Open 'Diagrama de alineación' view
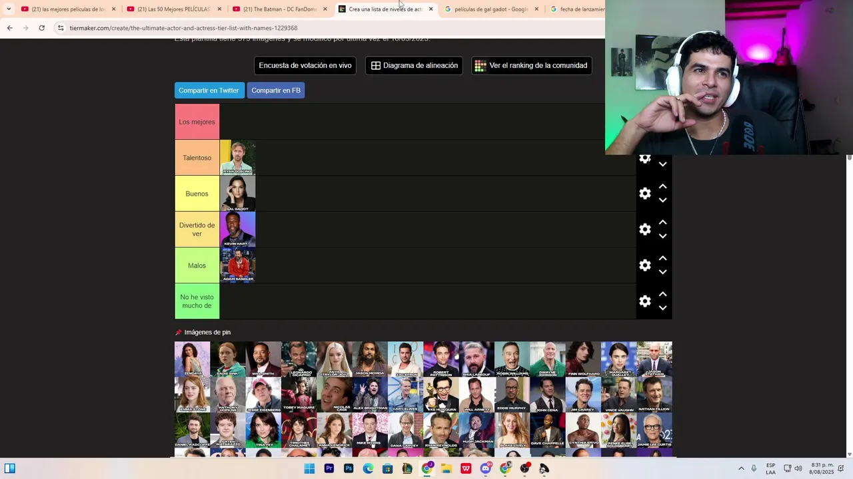Viewport: 853px width, 479px height. coord(414,65)
